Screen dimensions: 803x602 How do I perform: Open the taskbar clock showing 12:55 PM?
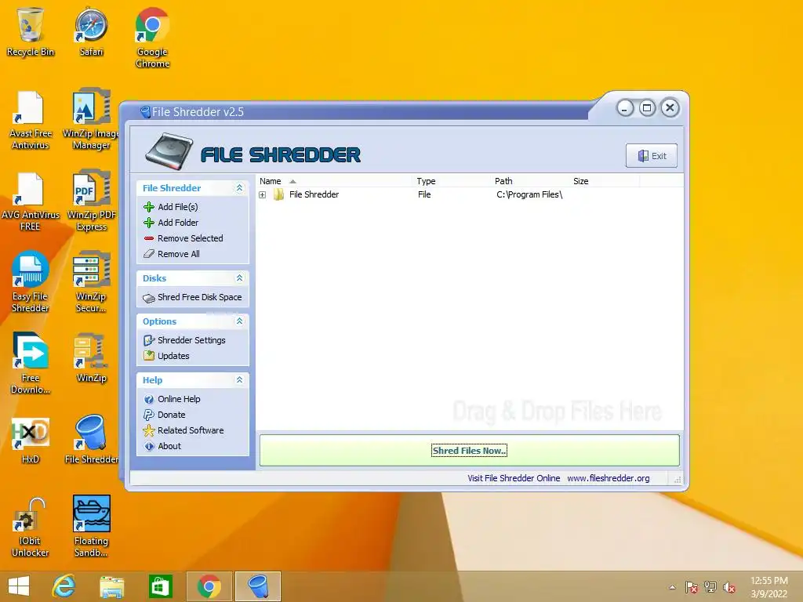point(769,587)
